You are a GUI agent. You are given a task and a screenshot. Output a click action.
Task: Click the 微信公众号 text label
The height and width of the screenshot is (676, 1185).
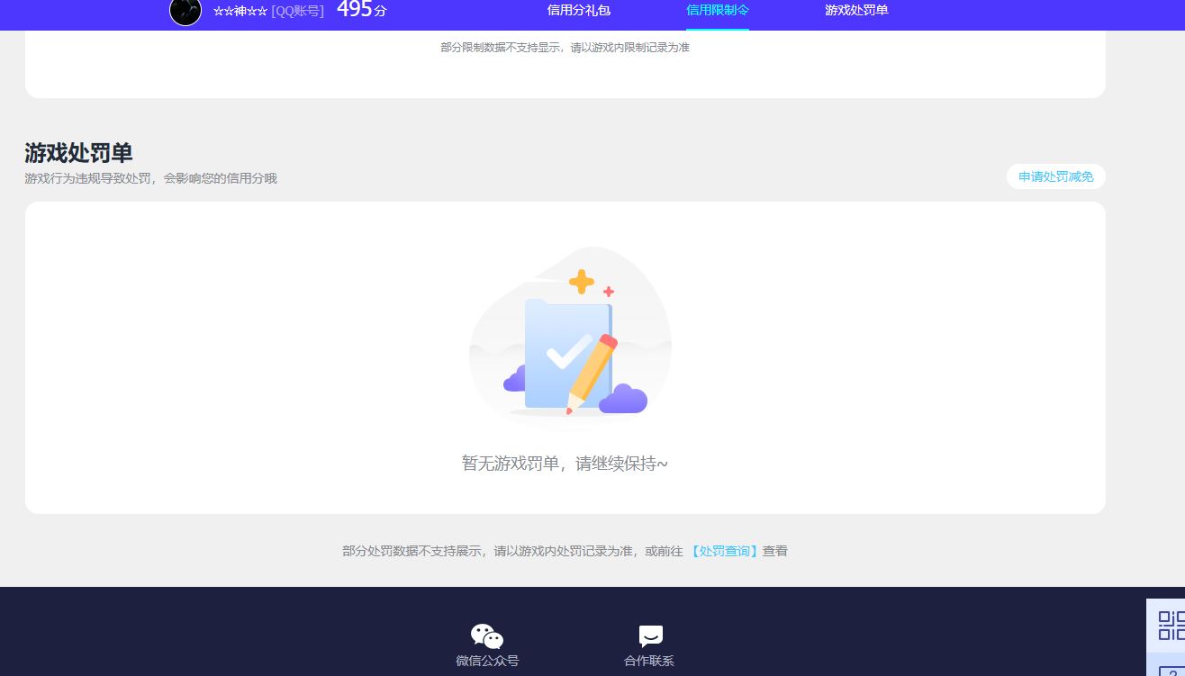[x=487, y=661]
